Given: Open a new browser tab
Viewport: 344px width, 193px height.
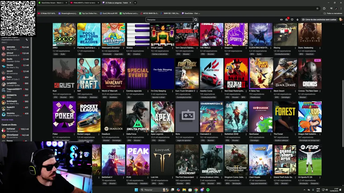Looking at the screenshot, I should [135, 3].
